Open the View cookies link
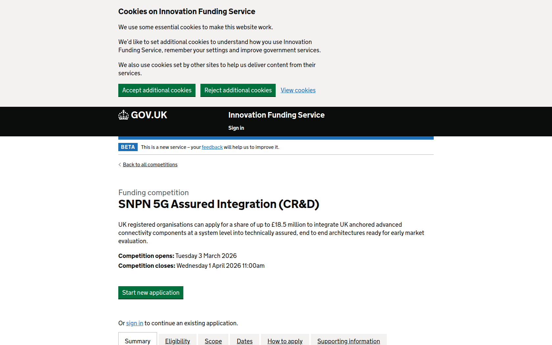Screen dimensions: 552x345 [x=298, y=90]
